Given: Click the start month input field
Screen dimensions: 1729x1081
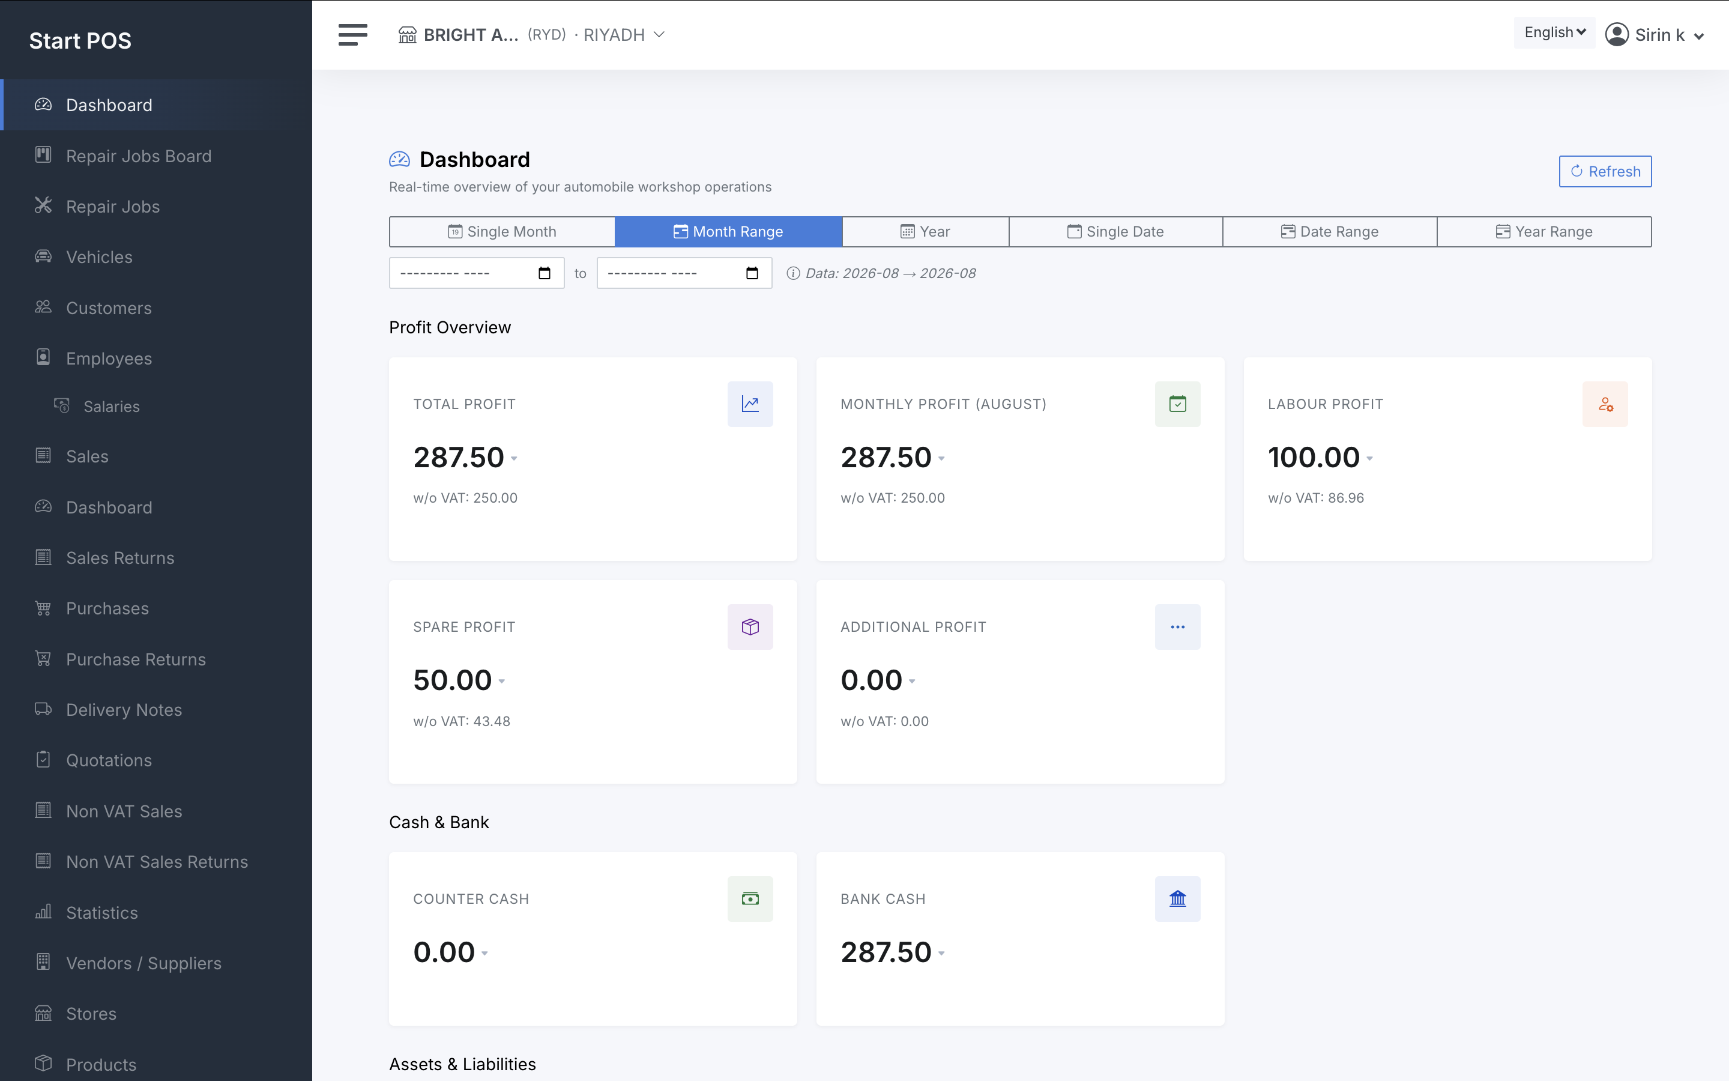Looking at the screenshot, I should coord(477,273).
